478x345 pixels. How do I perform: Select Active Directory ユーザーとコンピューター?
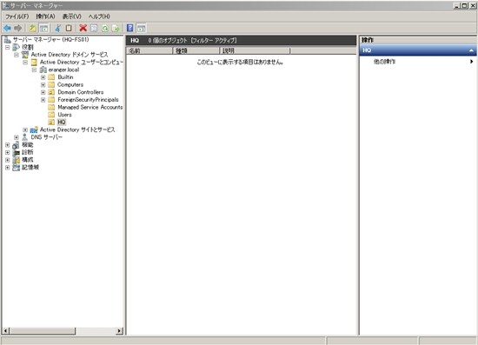tap(82, 63)
